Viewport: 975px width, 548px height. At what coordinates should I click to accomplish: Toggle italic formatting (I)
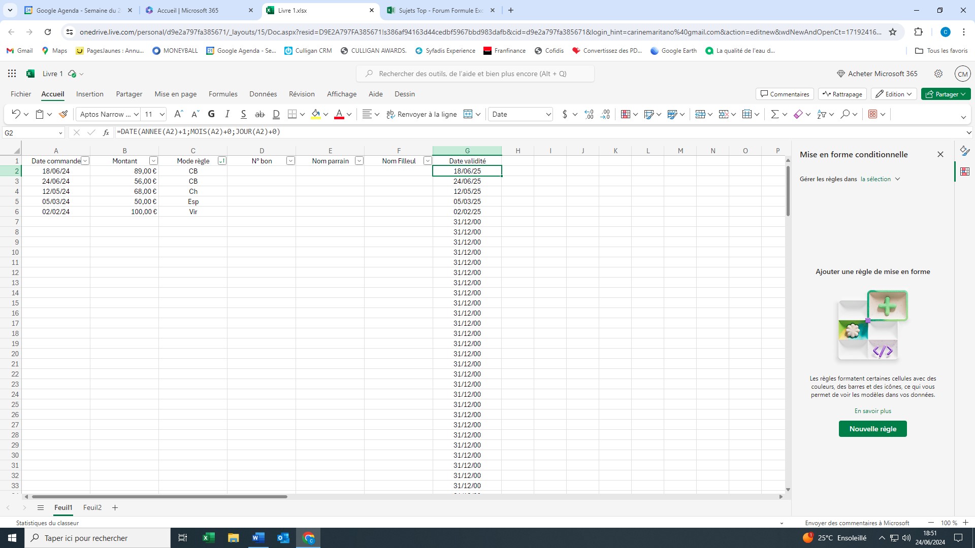pos(227,114)
